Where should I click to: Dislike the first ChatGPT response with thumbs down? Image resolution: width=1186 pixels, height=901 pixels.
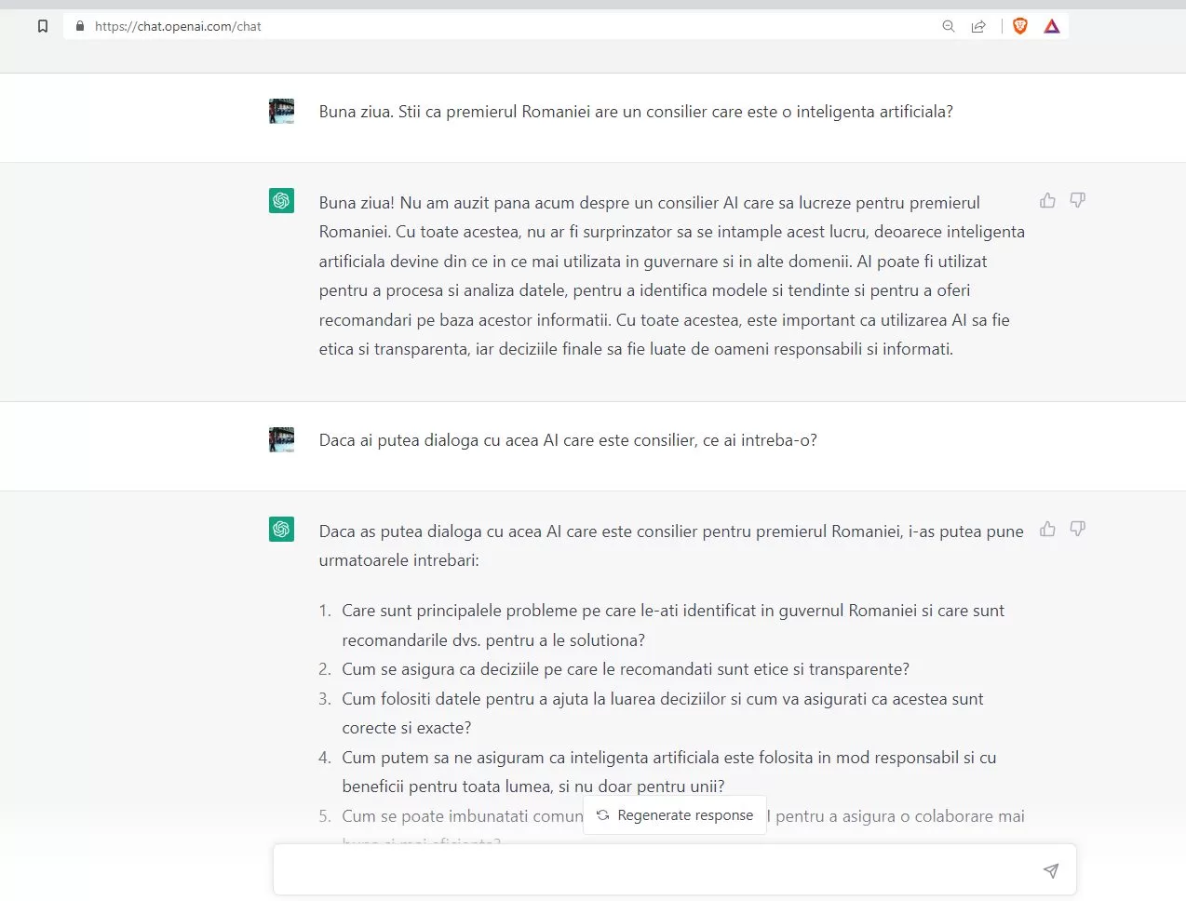(1078, 200)
